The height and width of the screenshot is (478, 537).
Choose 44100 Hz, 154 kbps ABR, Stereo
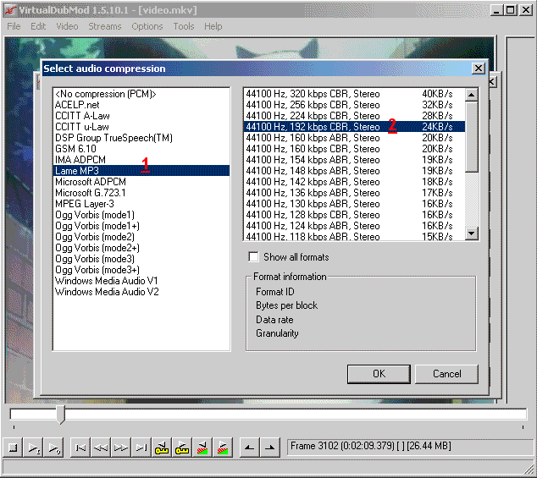click(x=354, y=159)
